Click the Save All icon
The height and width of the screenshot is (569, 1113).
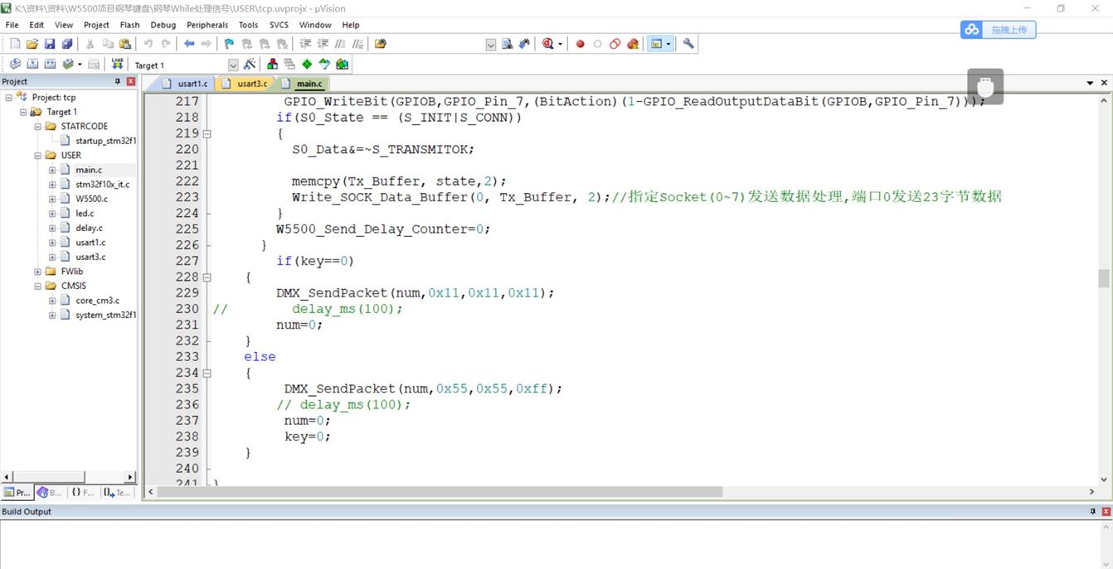tap(67, 44)
